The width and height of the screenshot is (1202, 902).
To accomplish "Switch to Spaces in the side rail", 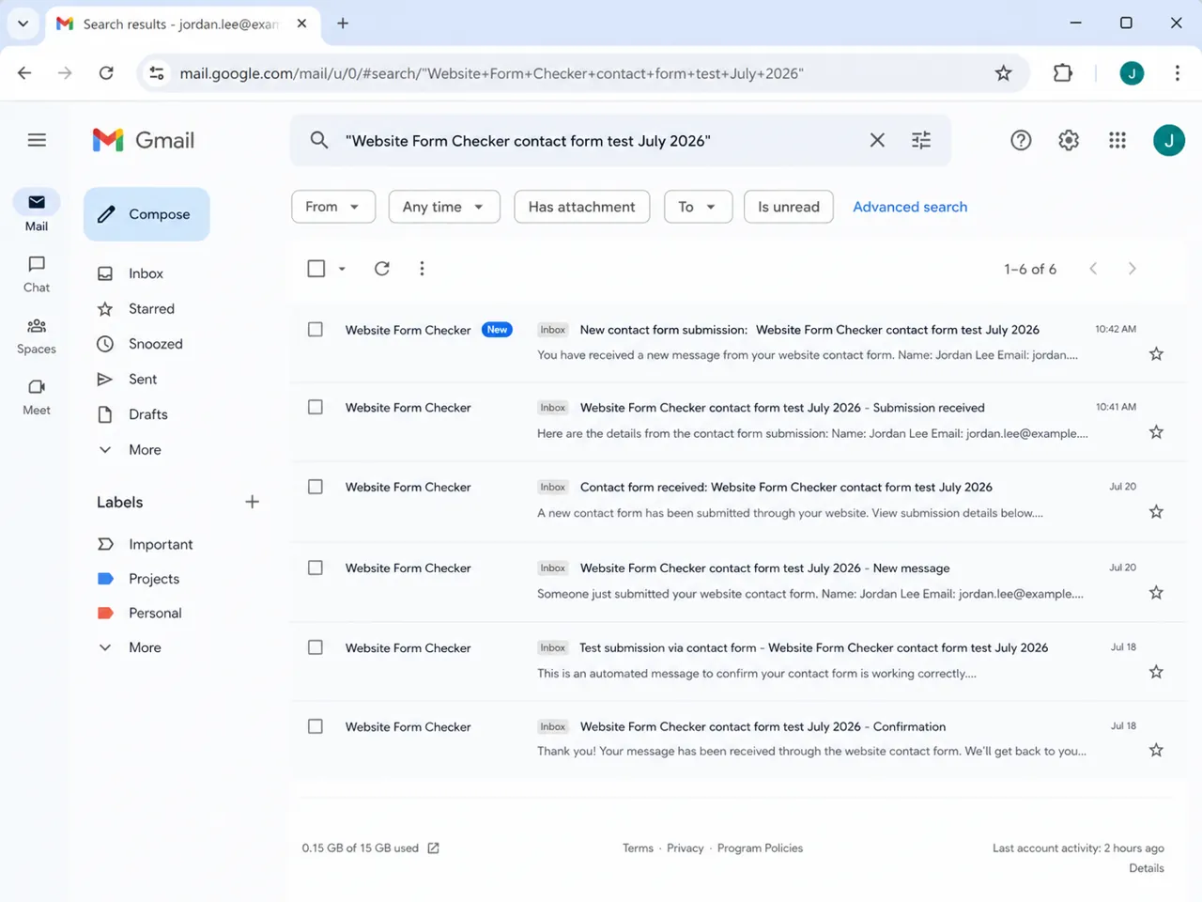I will click(x=37, y=335).
